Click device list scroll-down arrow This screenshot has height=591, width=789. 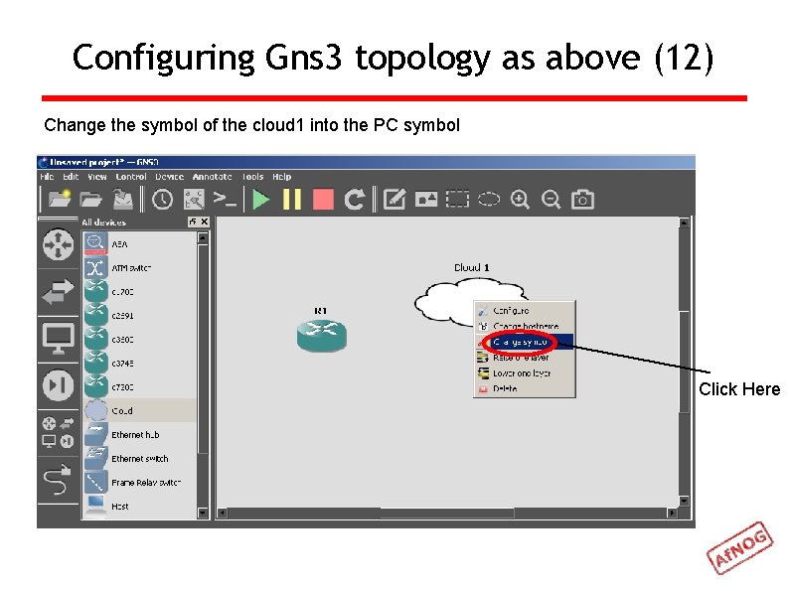(203, 514)
